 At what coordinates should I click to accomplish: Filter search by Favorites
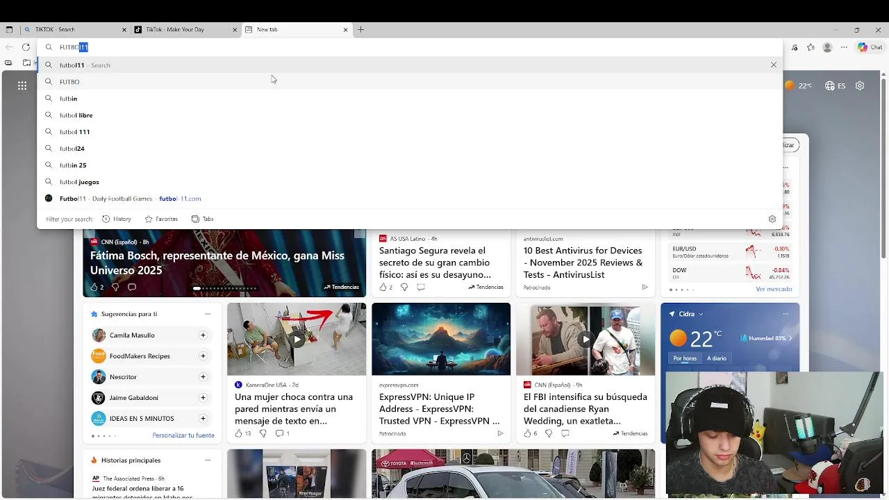tap(161, 219)
